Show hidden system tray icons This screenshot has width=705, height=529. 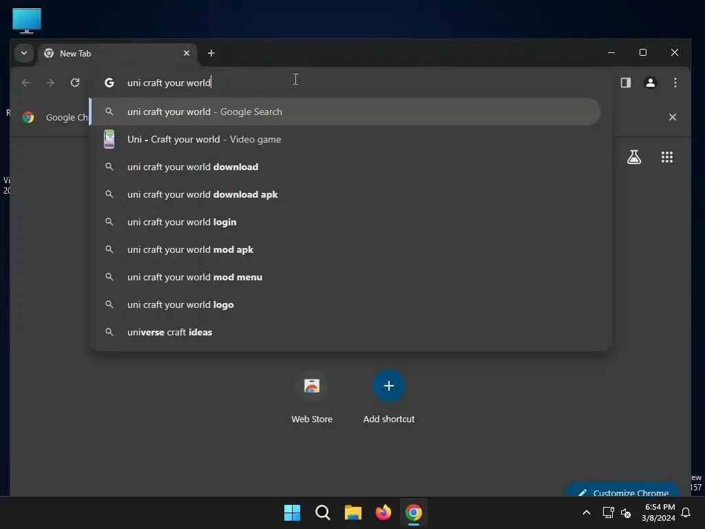point(587,512)
